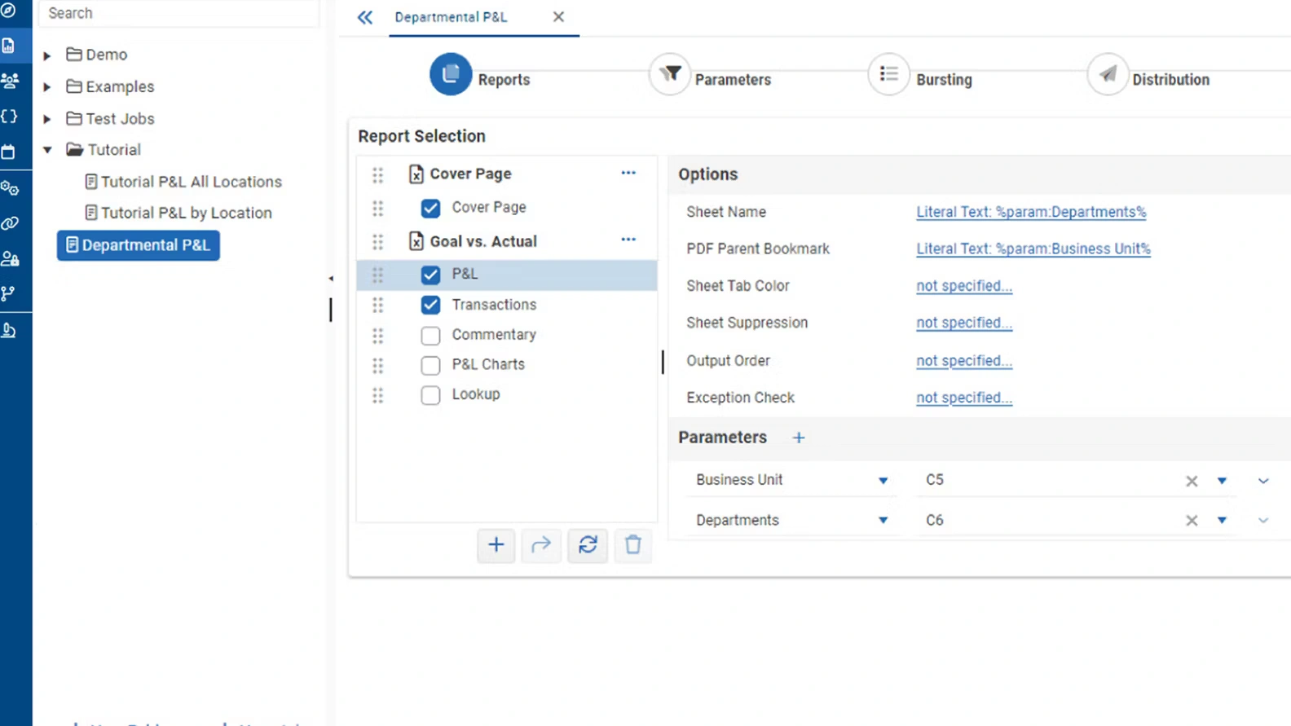Click the Sheet Name literal text link
Image resolution: width=1291 pixels, height=726 pixels.
(x=1030, y=212)
